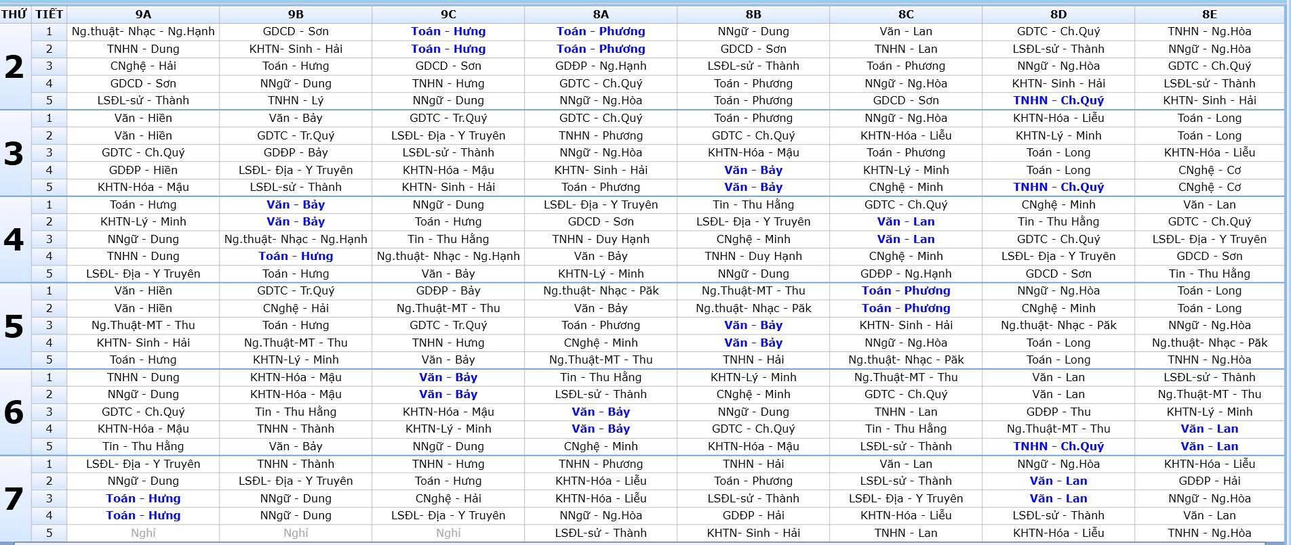Click the large day 7 row header
This screenshot has width=1291, height=545.
pos(14,499)
